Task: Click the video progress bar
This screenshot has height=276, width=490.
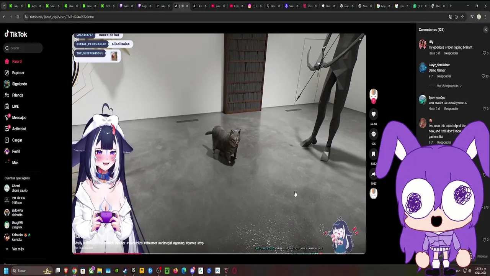Action: tap(219, 253)
